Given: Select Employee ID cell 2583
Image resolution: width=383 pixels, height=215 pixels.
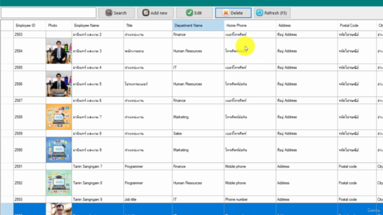Looking at the screenshot, I should (x=29, y=35).
